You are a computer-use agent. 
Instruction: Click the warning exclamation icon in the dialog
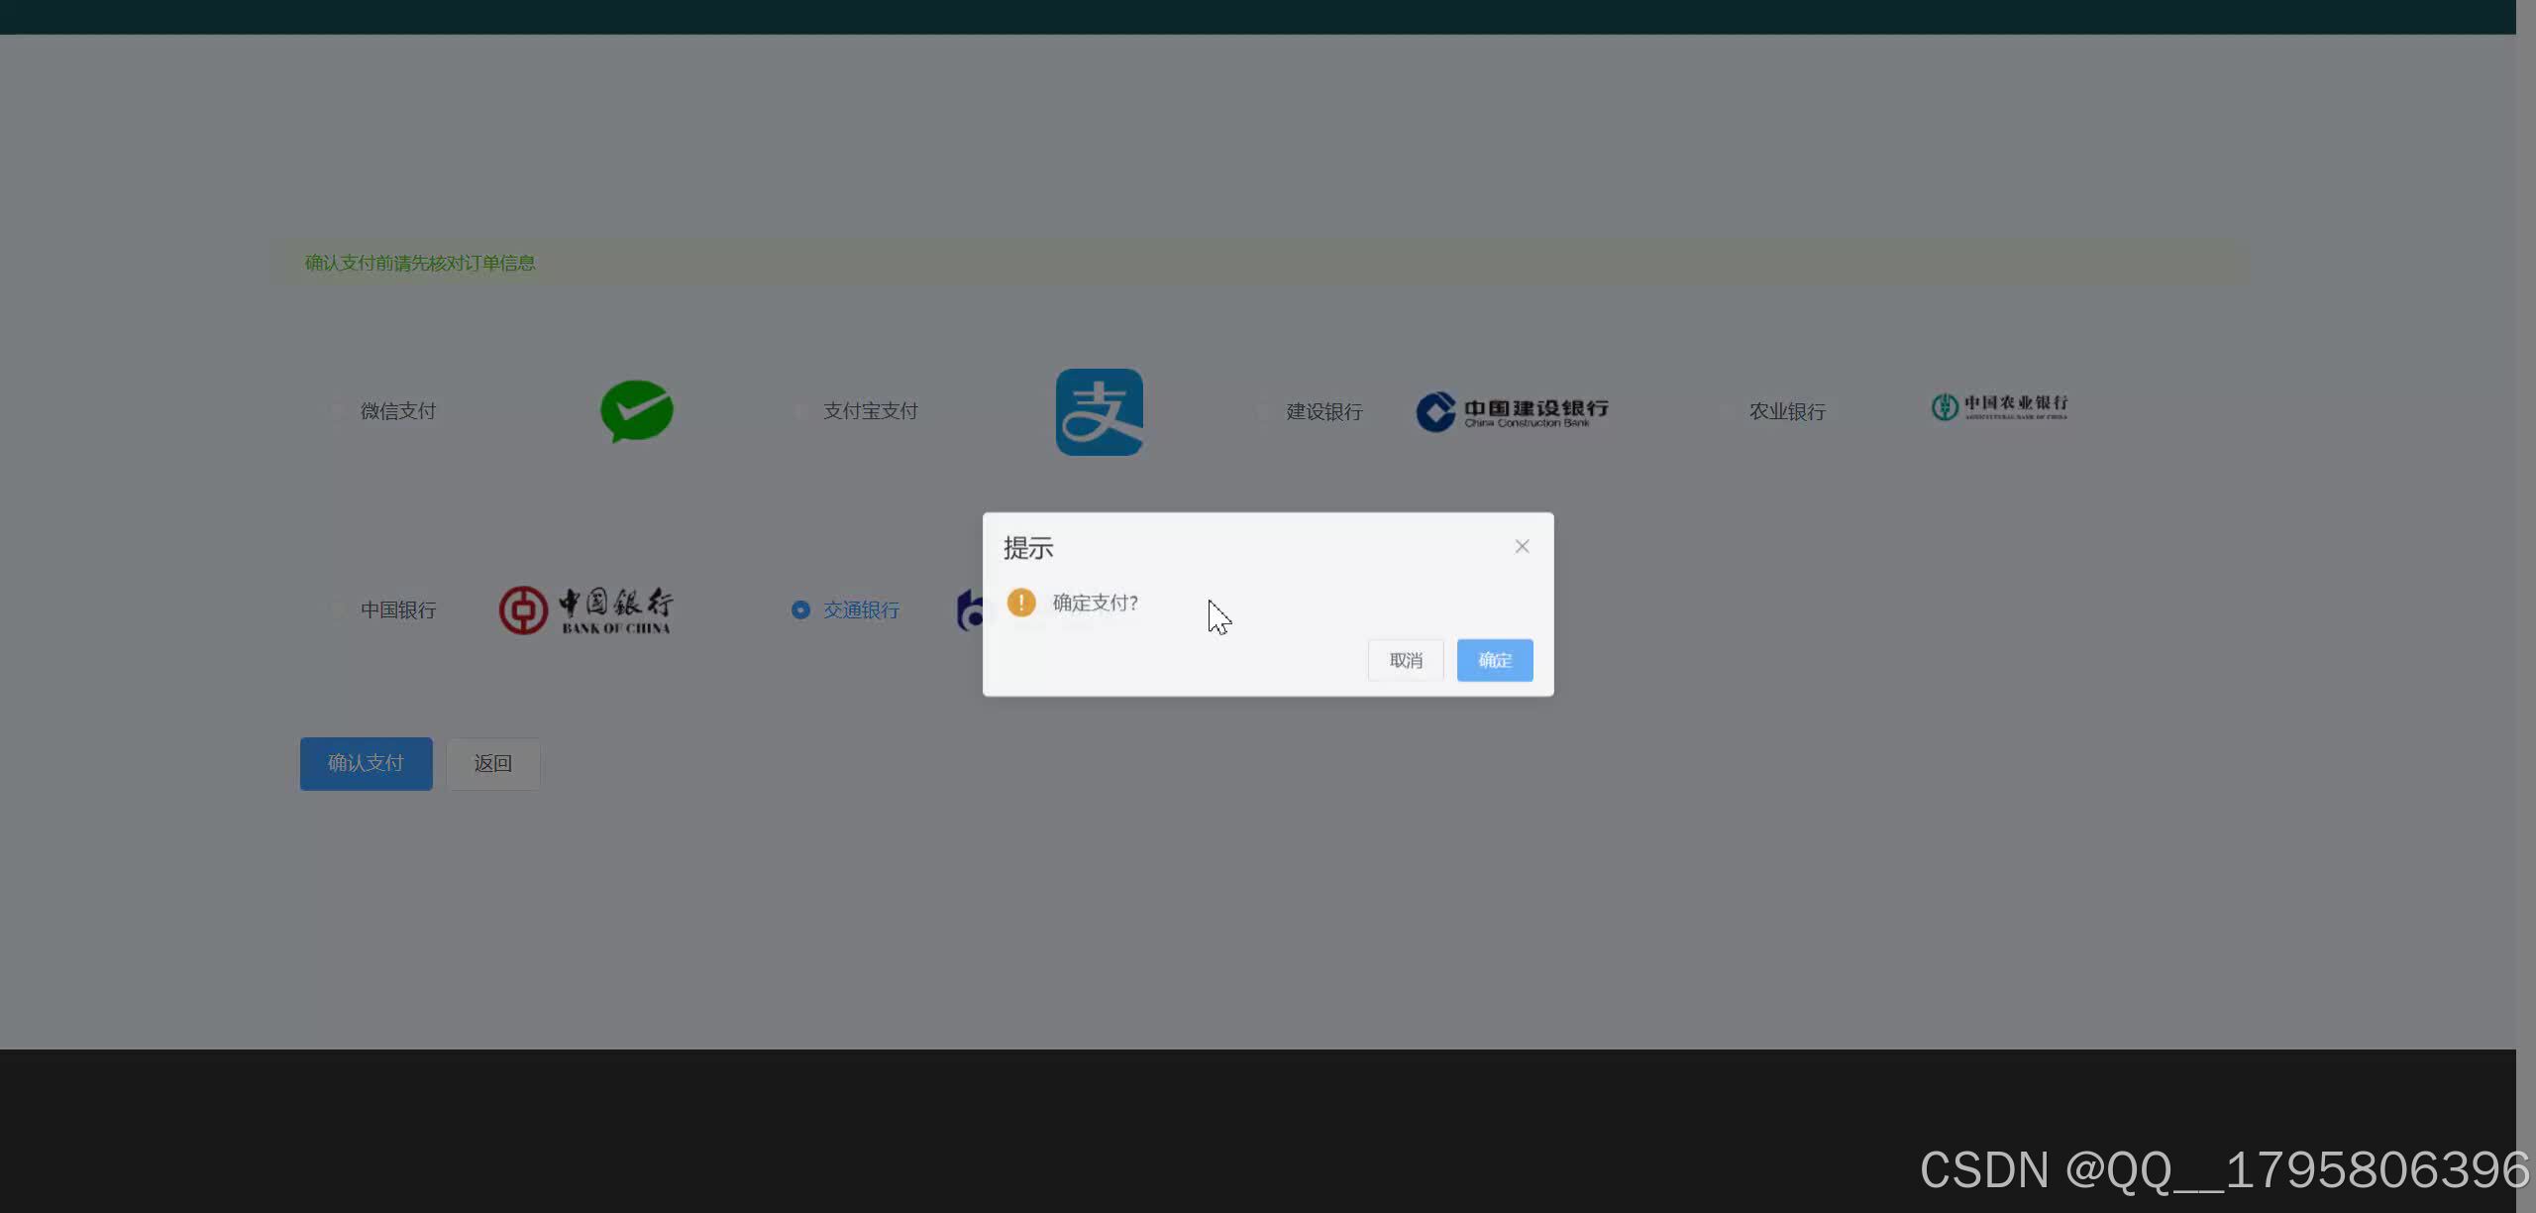tap(1020, 602)
